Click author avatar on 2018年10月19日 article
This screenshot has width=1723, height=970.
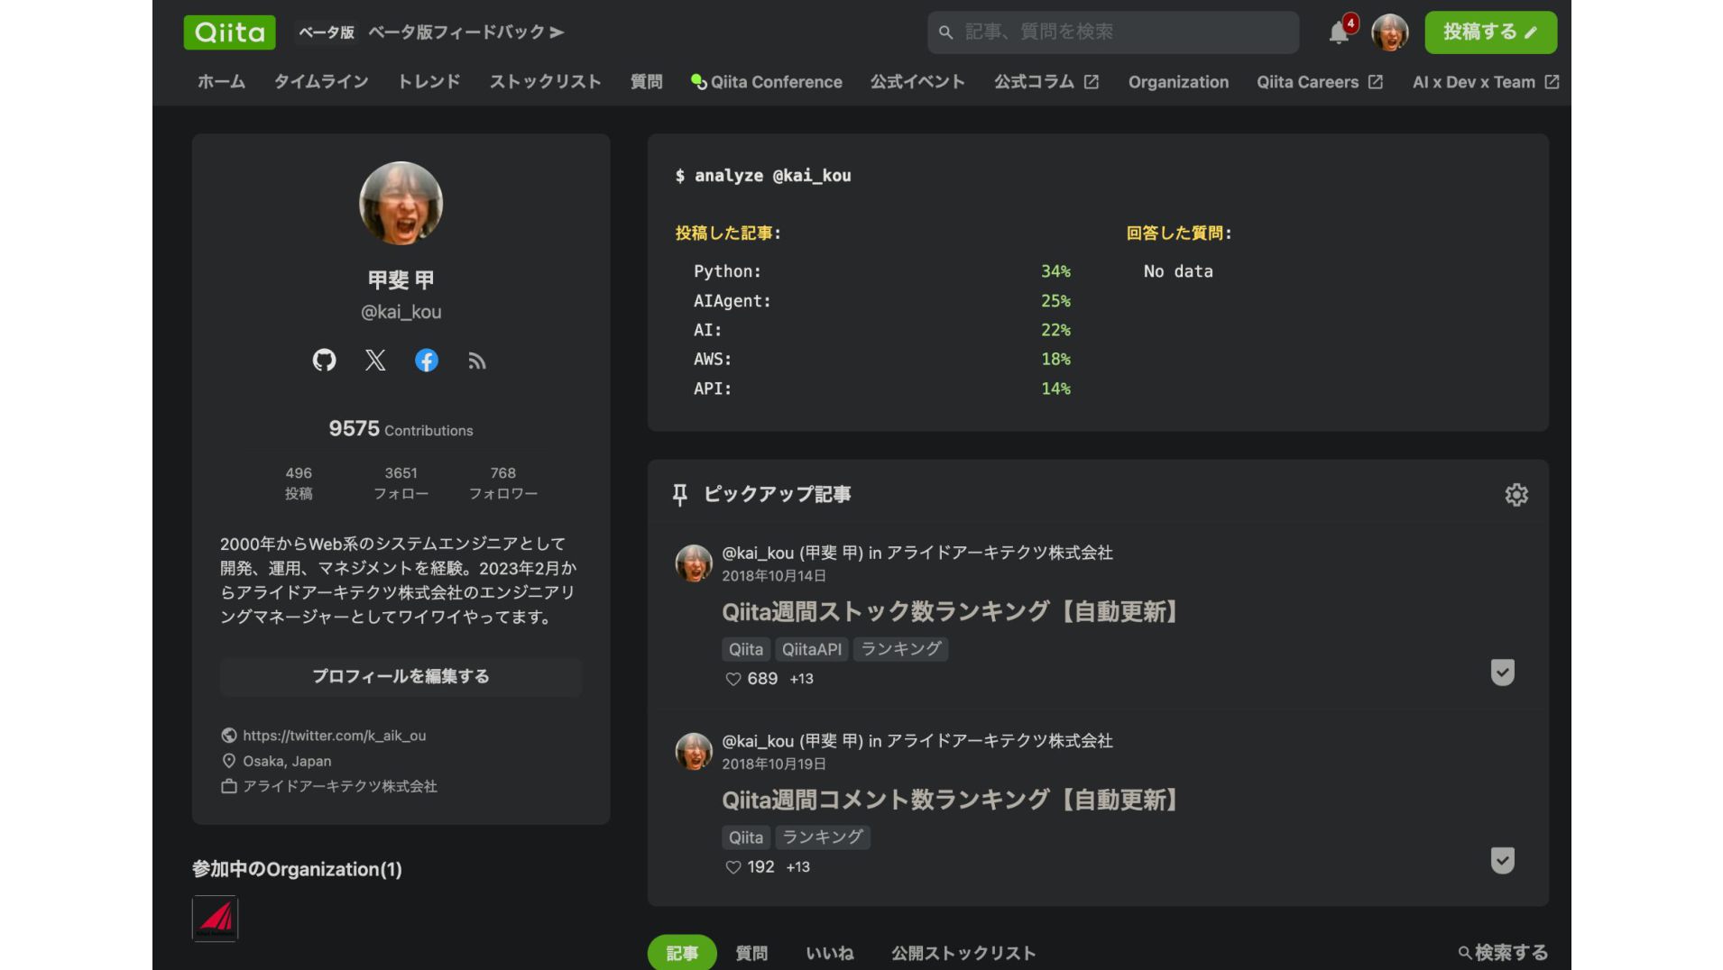tap(694, 751)
